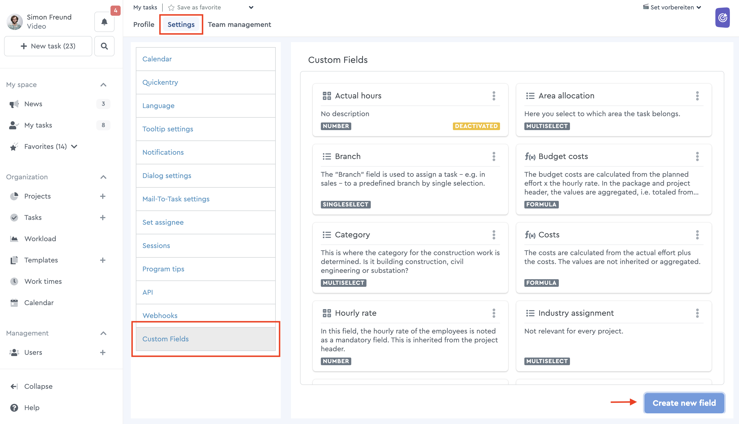Switch to the Team management tab
Image resolution: width=739 pixels, height=424 pixels.
[239, 24]
